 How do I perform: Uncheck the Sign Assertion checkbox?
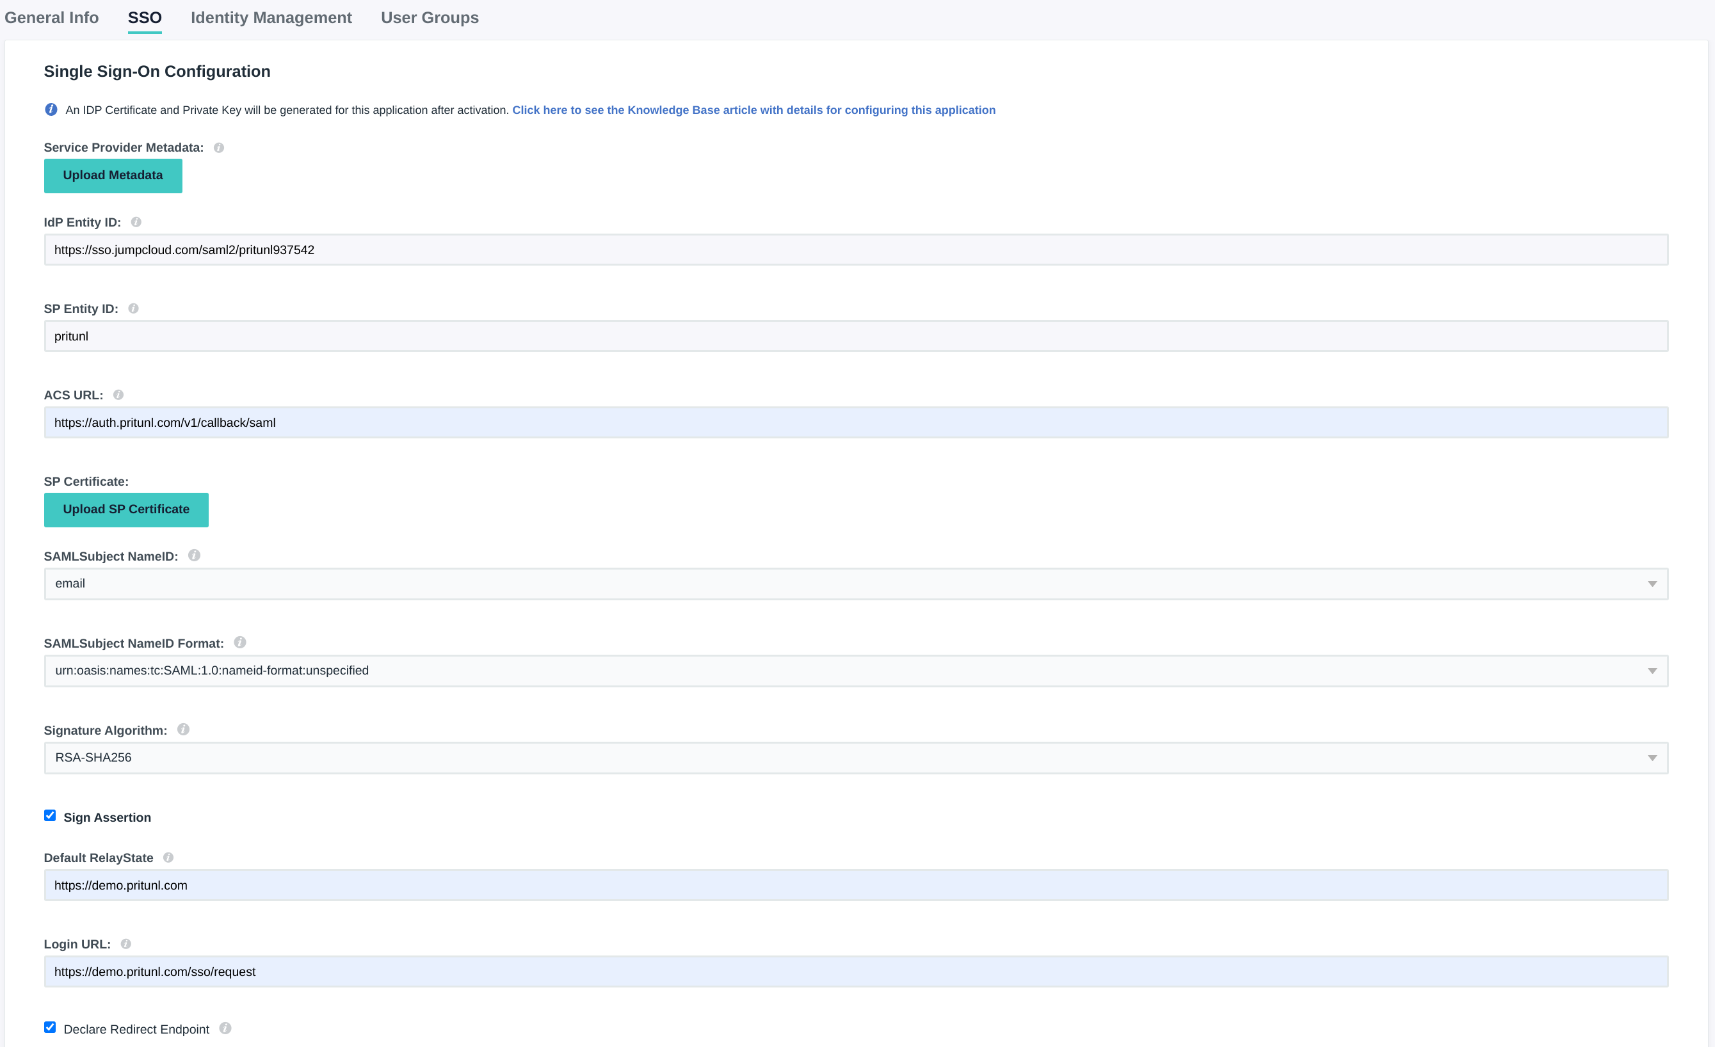click(50, 815)
